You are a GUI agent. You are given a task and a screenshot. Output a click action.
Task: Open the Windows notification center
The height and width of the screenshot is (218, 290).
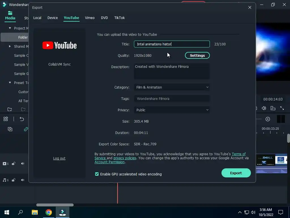(x=281, y=212)
